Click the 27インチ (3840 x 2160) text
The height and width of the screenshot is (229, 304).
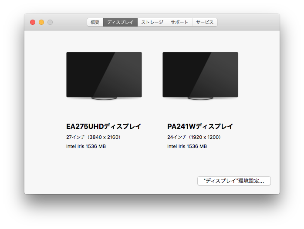pyautogui.click(x=94, y=137)
